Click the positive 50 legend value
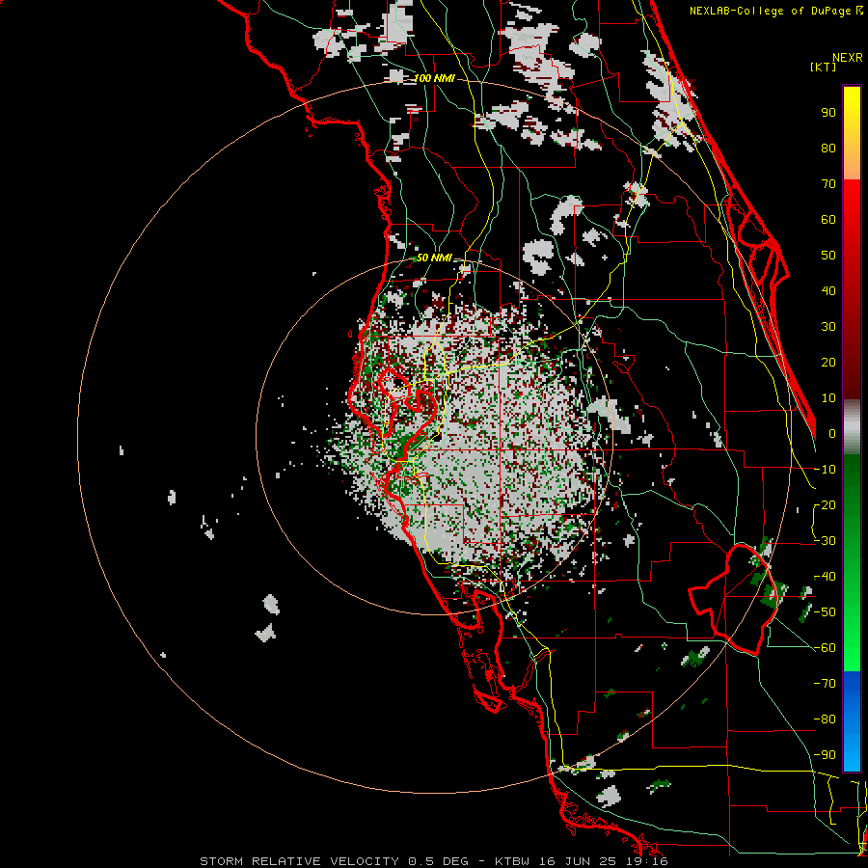This screenshot has height=868, width=868. pos(828,256)
